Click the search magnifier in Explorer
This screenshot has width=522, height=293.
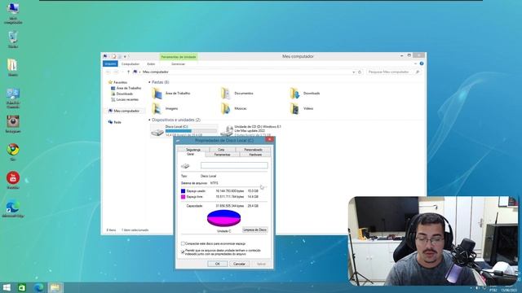417,72
